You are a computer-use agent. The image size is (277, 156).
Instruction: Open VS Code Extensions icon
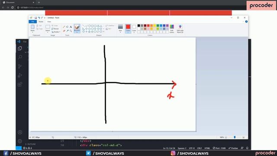point(20,84)
